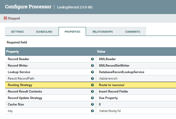
Task: Open the XMLReader value dropdown
Action: point(107,59)
